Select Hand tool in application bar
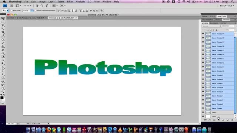The width and height of the screenshot is (237, 133). [x=37, y=6]
